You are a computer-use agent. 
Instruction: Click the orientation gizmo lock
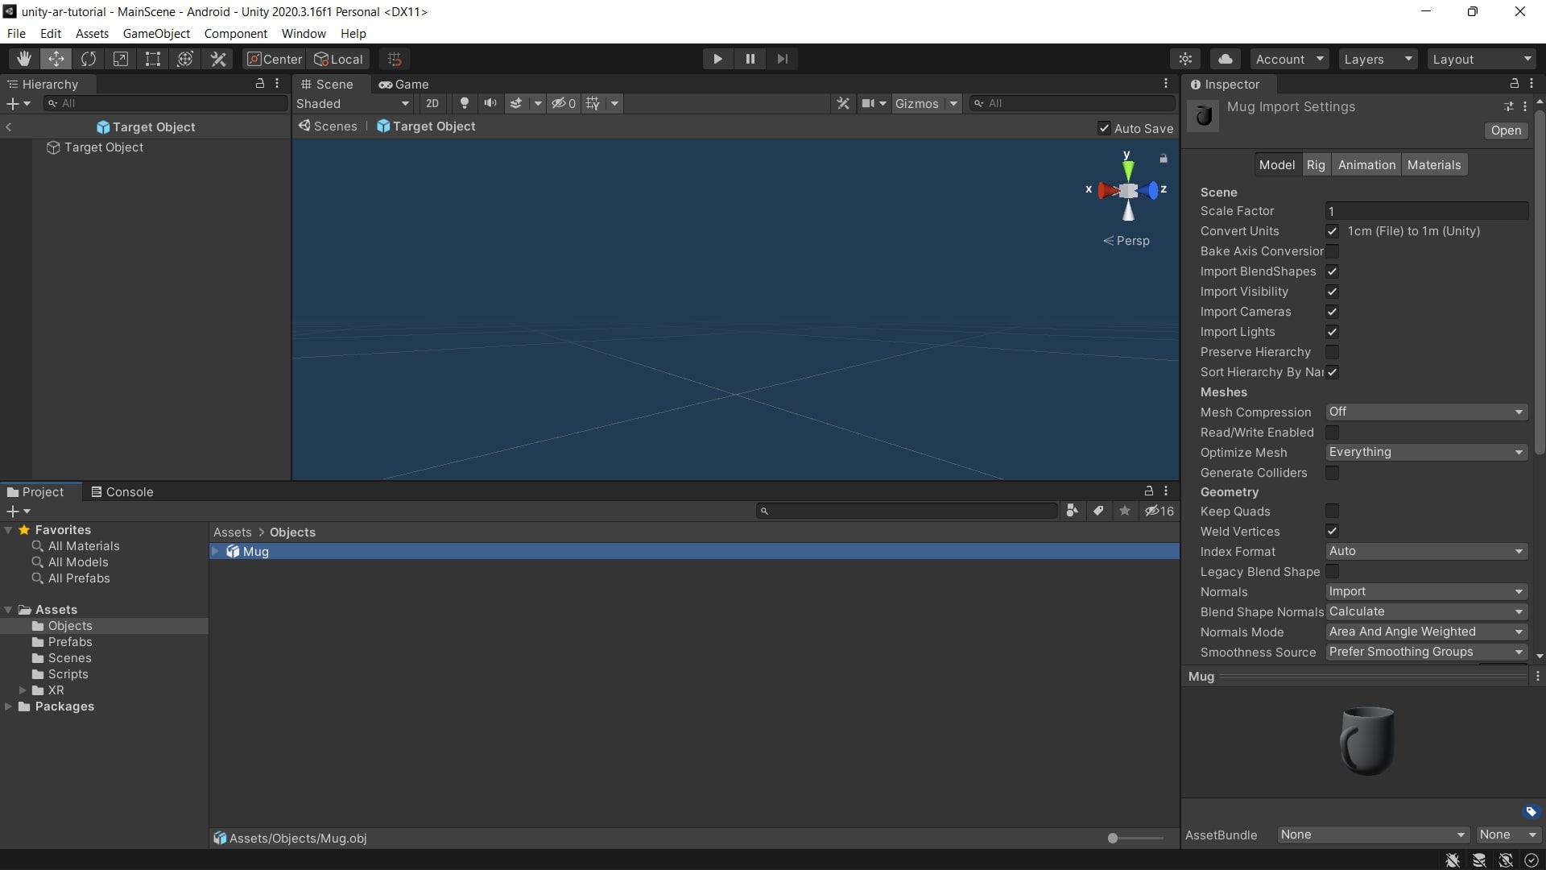pos(1164,159)
